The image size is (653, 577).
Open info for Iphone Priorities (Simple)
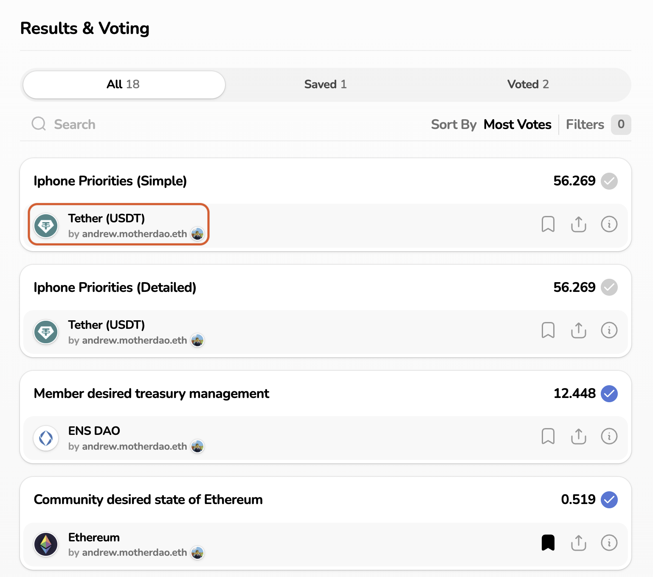click(609, 224)
